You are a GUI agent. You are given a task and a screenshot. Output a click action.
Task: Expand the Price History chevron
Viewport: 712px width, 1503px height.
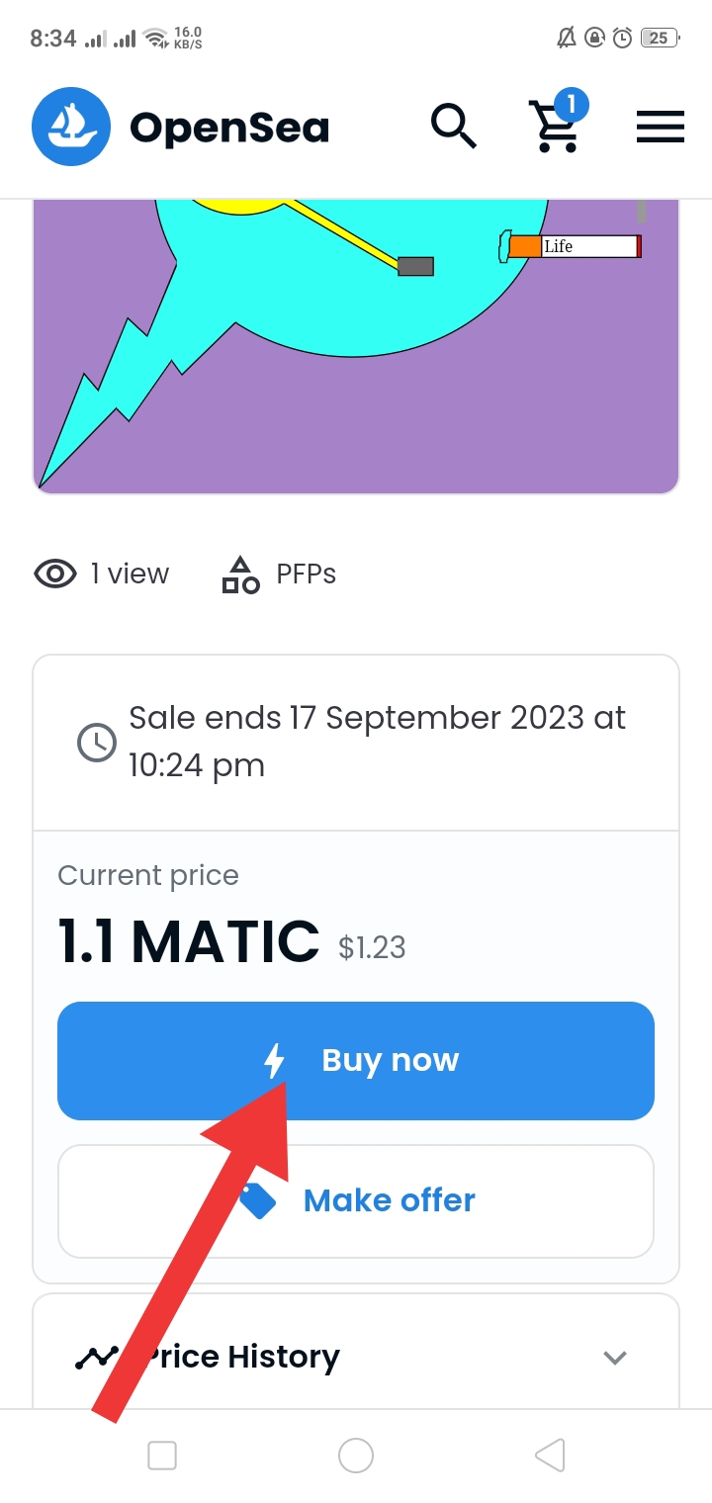[615, 1357]
